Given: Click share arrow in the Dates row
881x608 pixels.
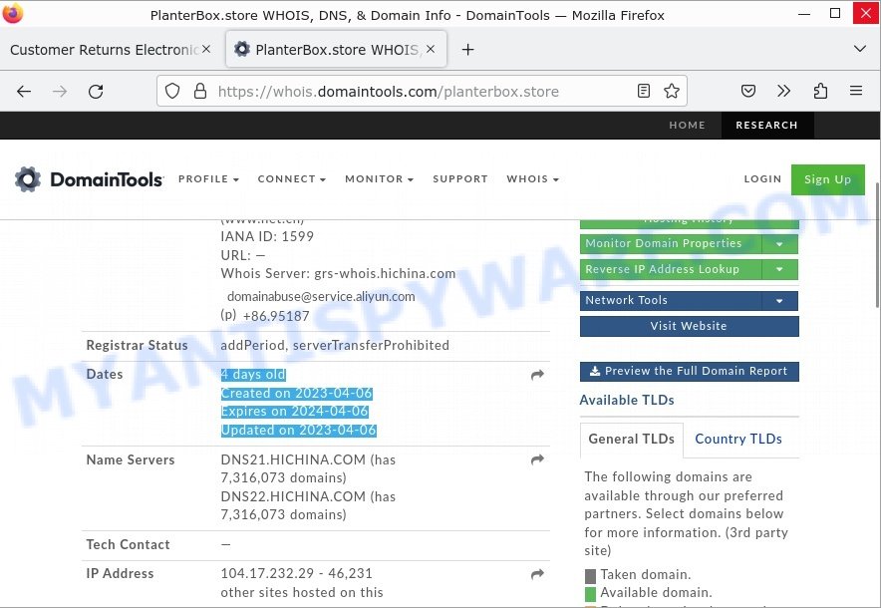Looking at the screenshot, I should (537, 375).
